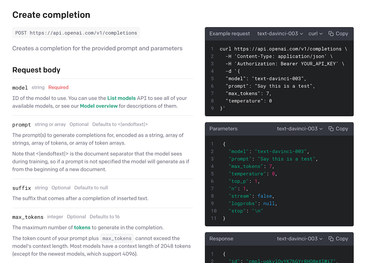
Task: Click 'Defaults to 16' text
Action: click(105, 217)
